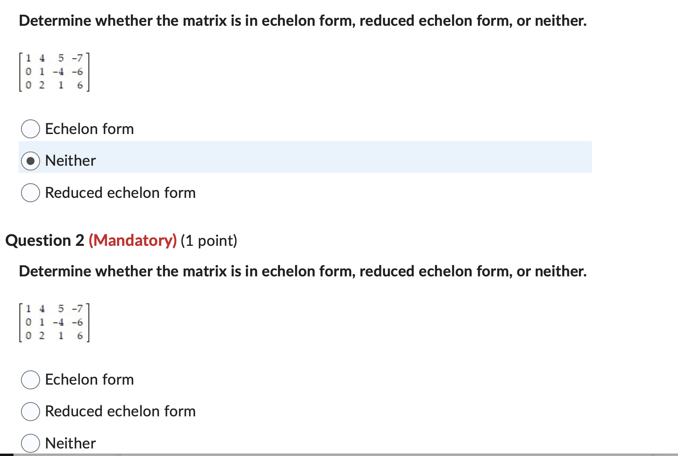Click the red Mandatory label
The height and width of the screenshot is (456, 678).
(x=133, y=240)
